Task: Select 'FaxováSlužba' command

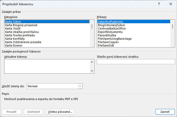Action: click(x=107, y=35)
